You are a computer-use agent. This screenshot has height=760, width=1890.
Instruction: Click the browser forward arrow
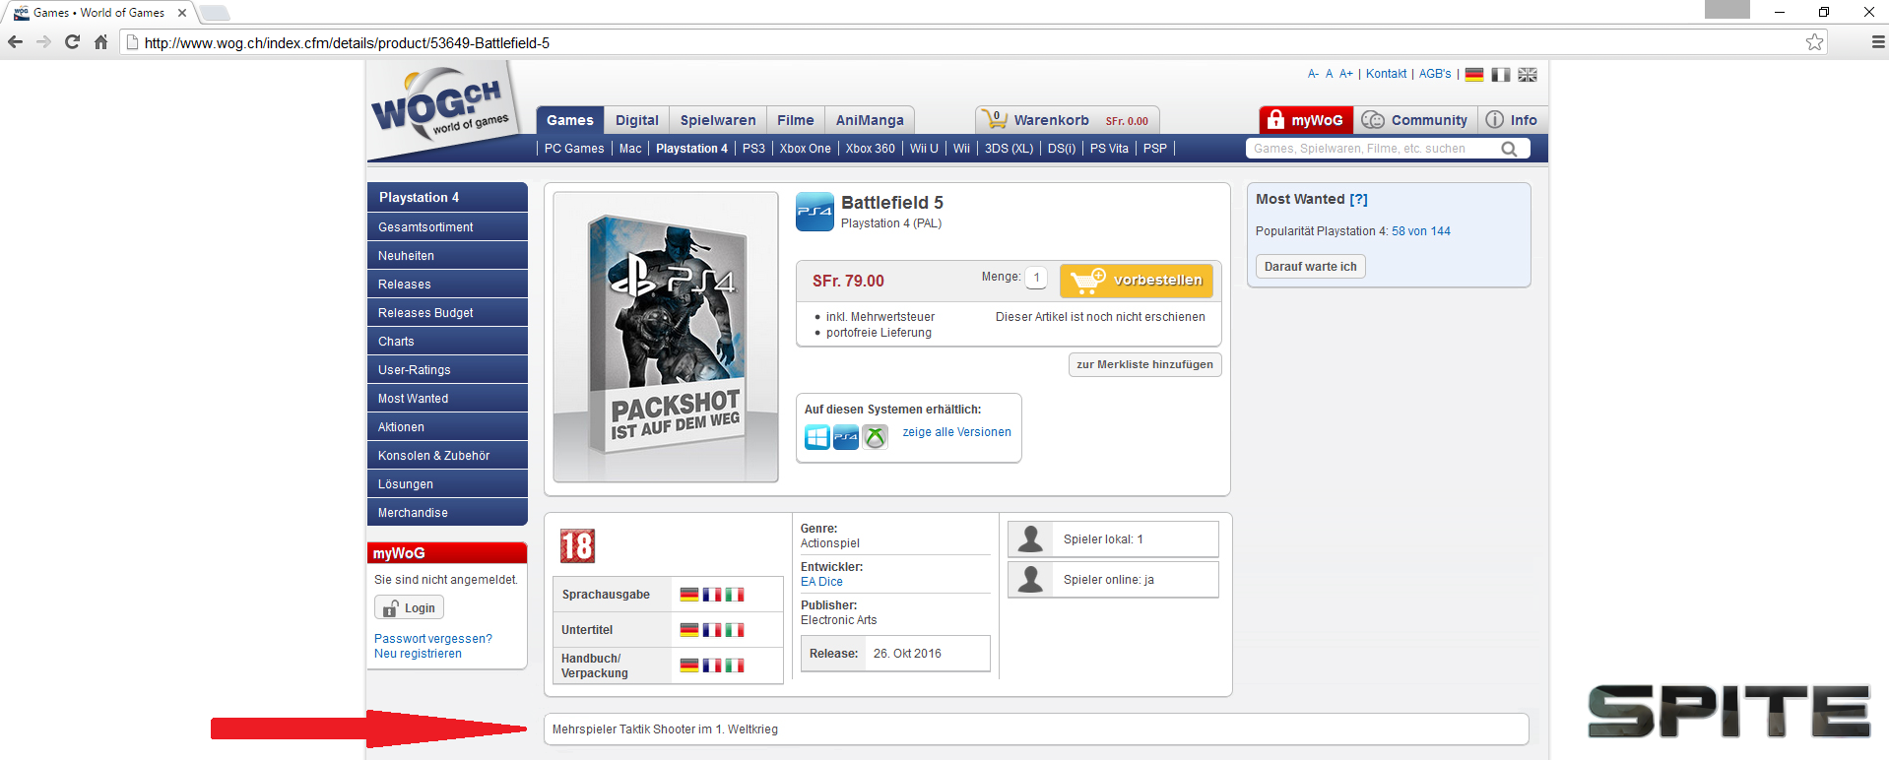43,42
